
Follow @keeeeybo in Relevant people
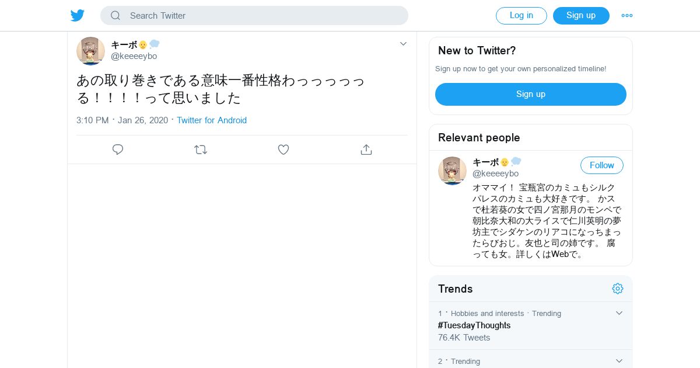tap(601, 165)
